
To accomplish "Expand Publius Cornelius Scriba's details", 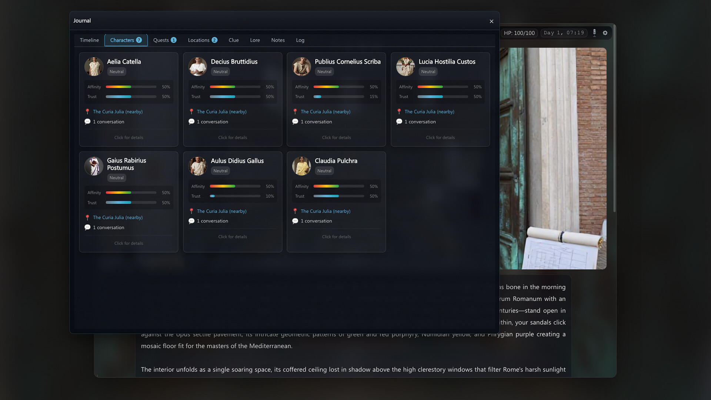I will click(x=336, y=137).
